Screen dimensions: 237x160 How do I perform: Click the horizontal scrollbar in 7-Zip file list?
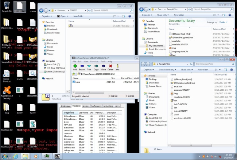pyautogui.click(x=89, y=92)
